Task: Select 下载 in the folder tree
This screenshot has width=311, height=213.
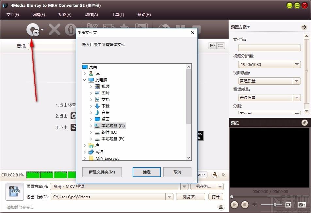Action: [x=106, y=106]
